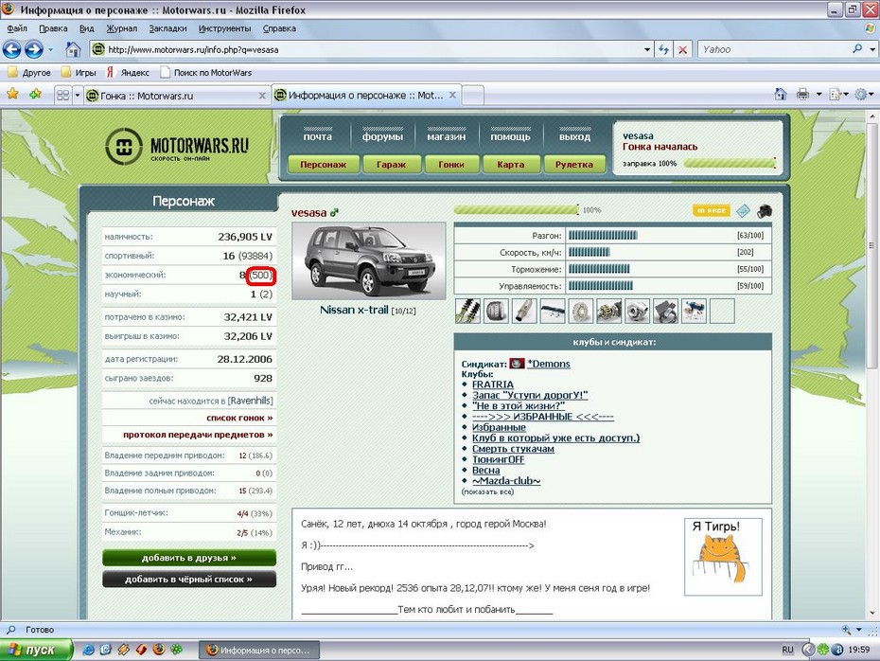The height and width of the screenshot is (661, 880).
Task: Click the показать все link under clubs
Action: 487,491
